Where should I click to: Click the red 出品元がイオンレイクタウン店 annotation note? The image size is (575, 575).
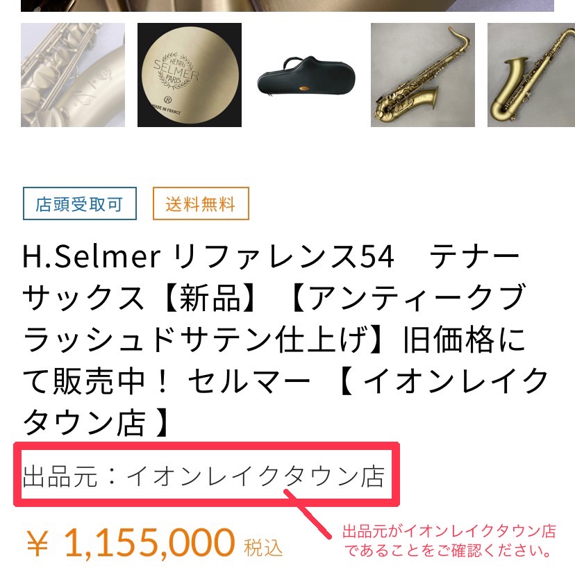449,541
